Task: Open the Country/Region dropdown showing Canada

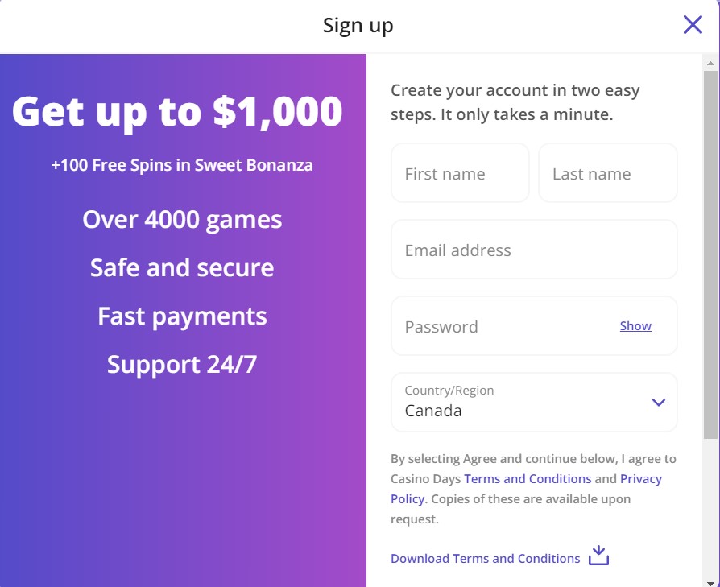Action: [534, 402]
